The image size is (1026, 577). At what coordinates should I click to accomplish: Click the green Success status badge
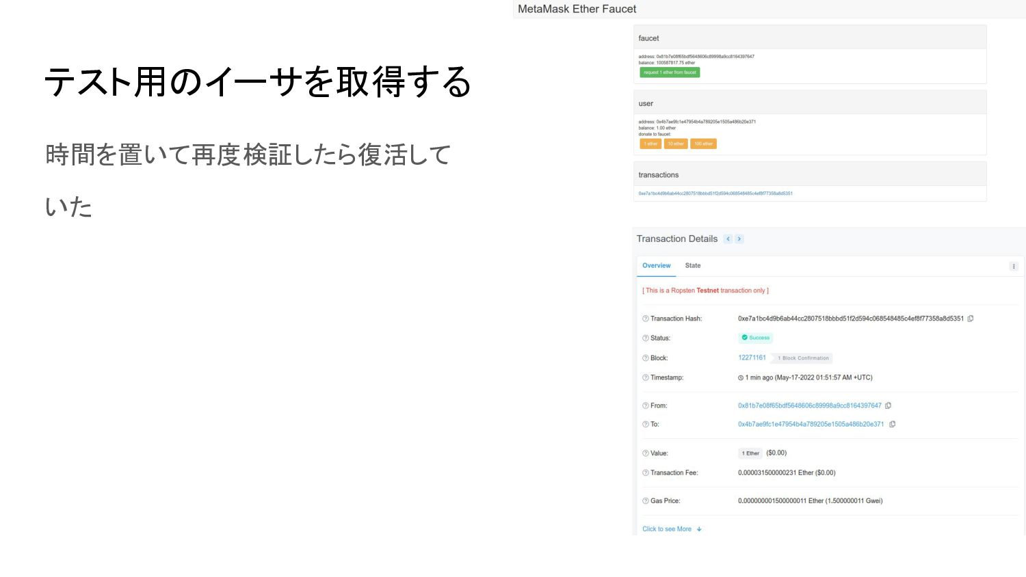[x=756, y=338]
